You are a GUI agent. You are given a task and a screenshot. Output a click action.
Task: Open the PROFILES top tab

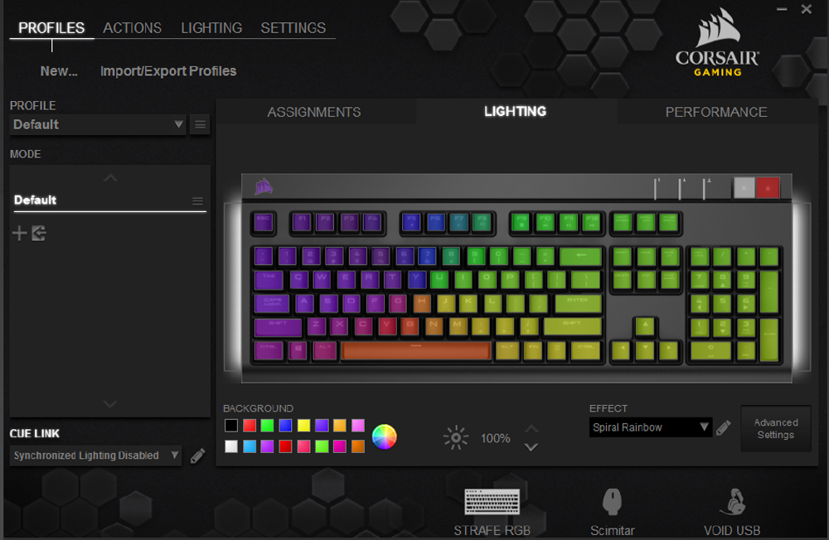pyautogui.click(x=51, y=28)
